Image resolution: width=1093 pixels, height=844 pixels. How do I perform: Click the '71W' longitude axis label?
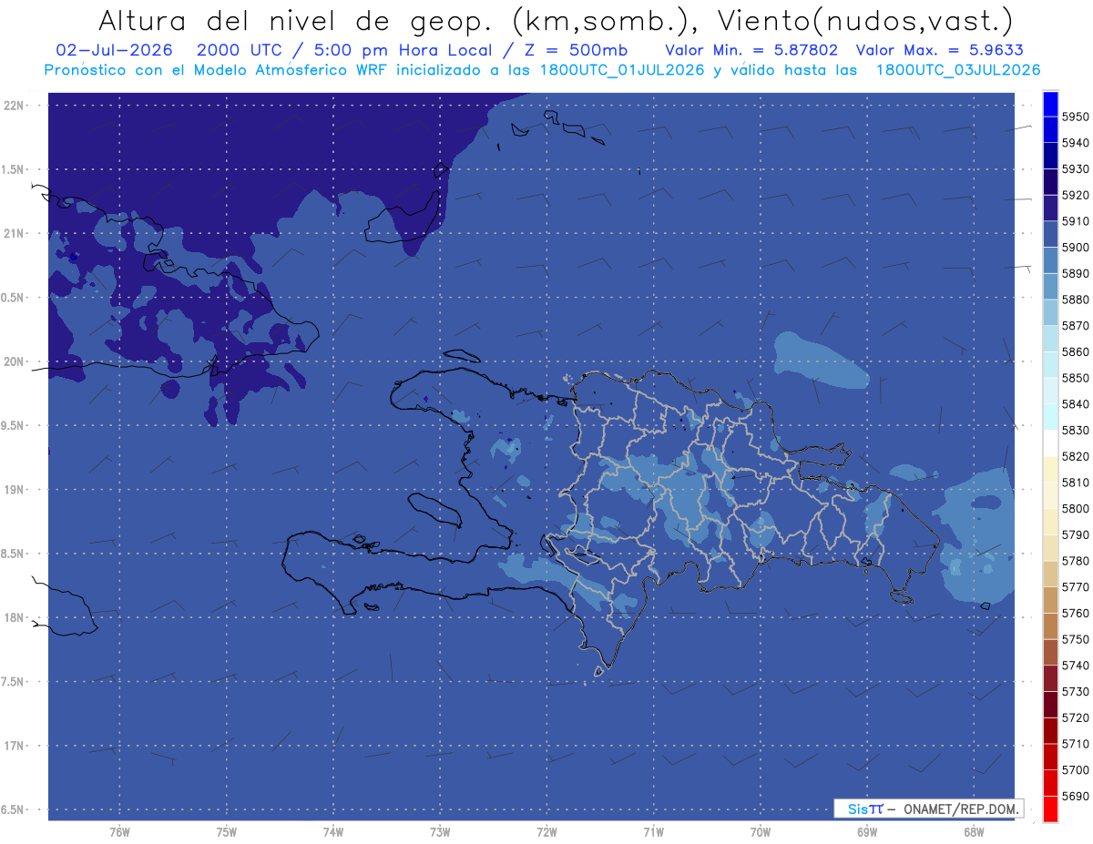pyautogui.click(x=653, y=832)
